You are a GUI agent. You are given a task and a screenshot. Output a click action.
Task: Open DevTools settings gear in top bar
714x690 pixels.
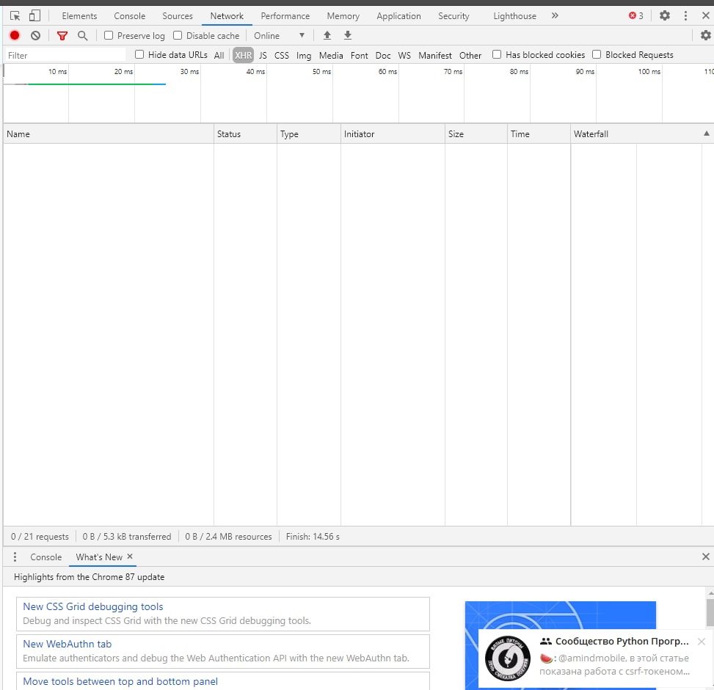point(664,15)
